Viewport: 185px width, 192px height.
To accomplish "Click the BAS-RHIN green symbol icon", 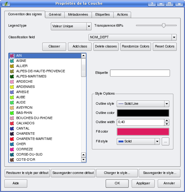I will click(12, 113).
